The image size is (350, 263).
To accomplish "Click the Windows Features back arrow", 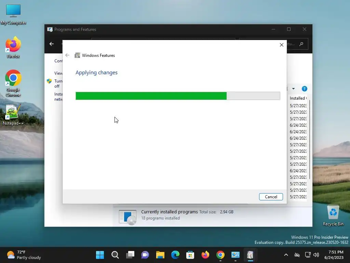I will (67, 55).
